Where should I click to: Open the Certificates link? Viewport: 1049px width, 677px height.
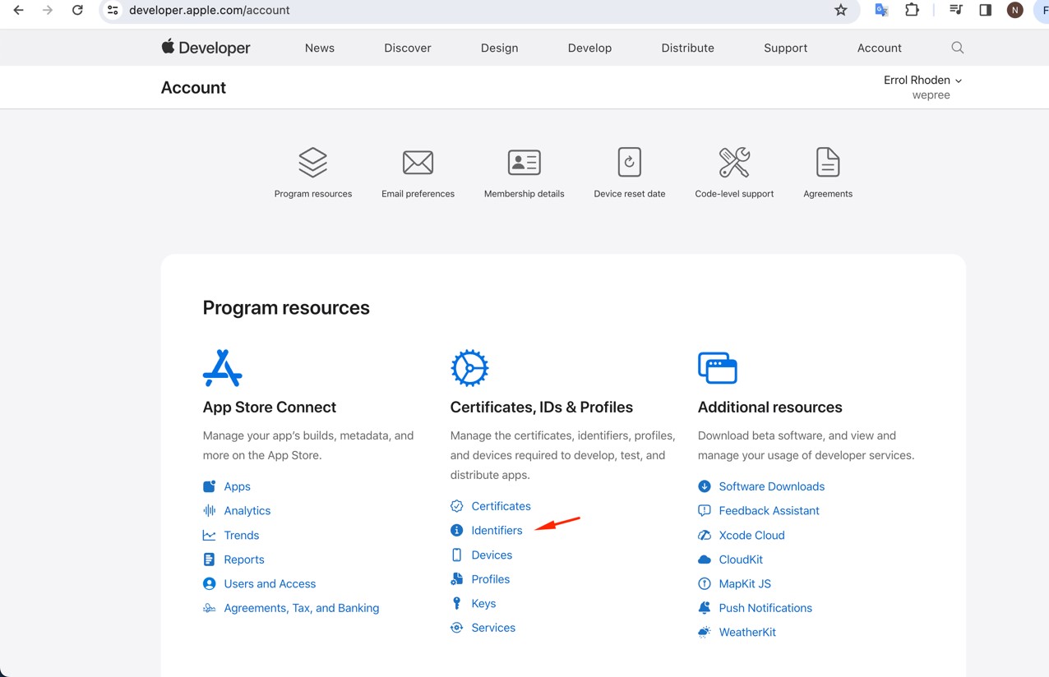click(x=501, y=506)
